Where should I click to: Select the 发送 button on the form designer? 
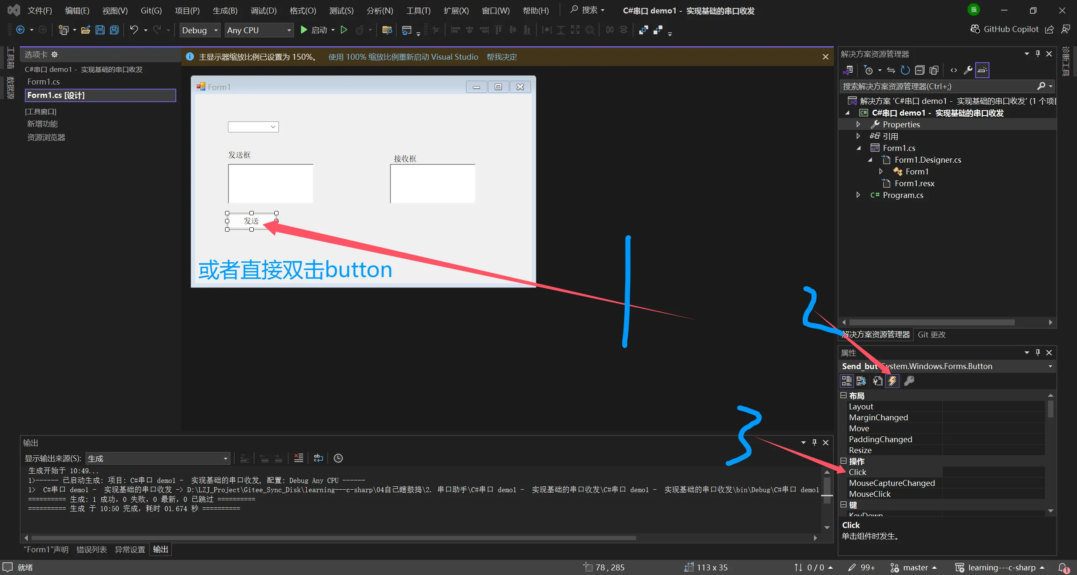252,221
